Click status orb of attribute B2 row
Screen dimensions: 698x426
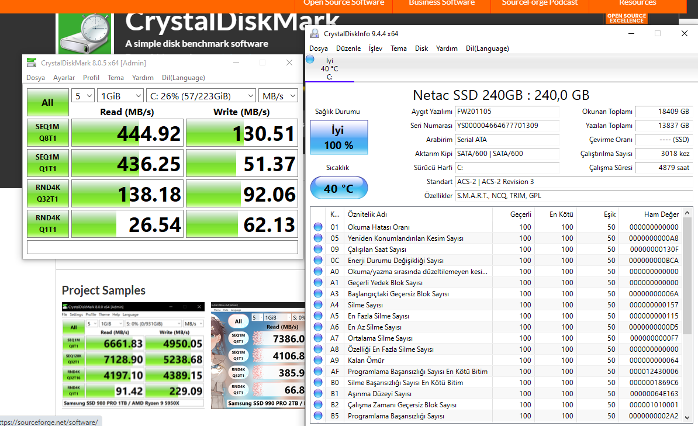pos(318,405)
